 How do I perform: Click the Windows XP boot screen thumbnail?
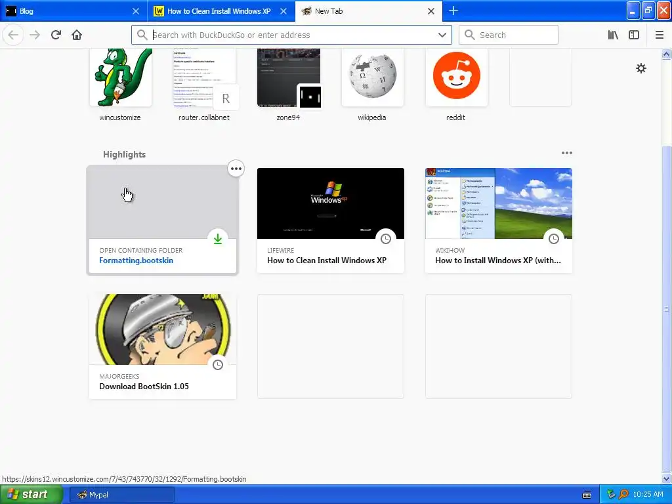click(331, 203)
